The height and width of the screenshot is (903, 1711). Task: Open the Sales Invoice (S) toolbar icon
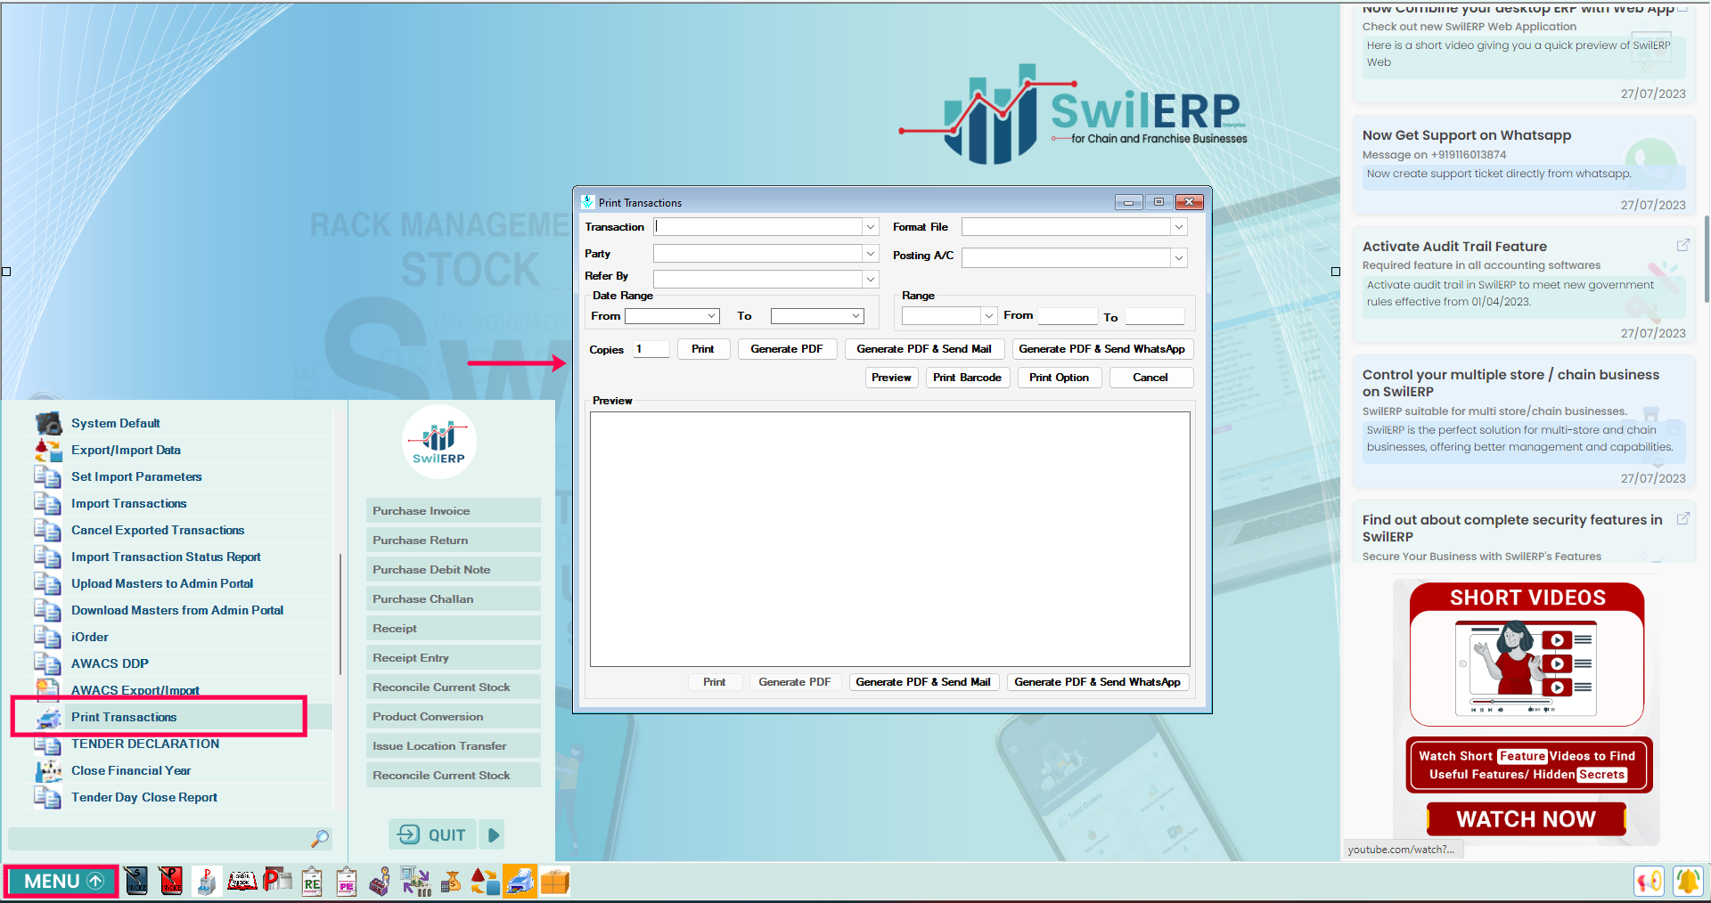pos(136,881)
